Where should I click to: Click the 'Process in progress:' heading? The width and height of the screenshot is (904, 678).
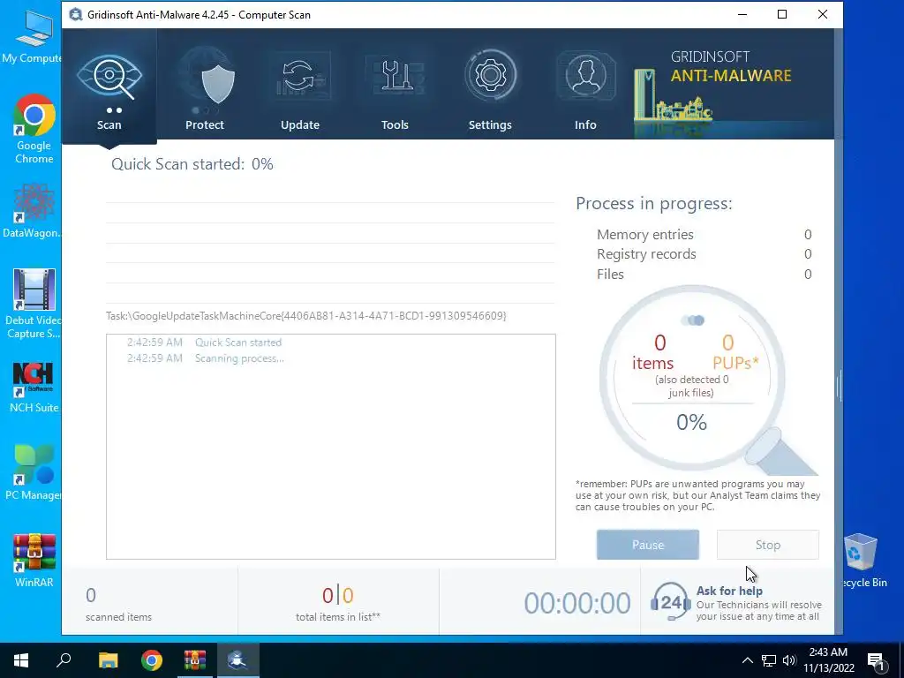(x=654, y=204)
